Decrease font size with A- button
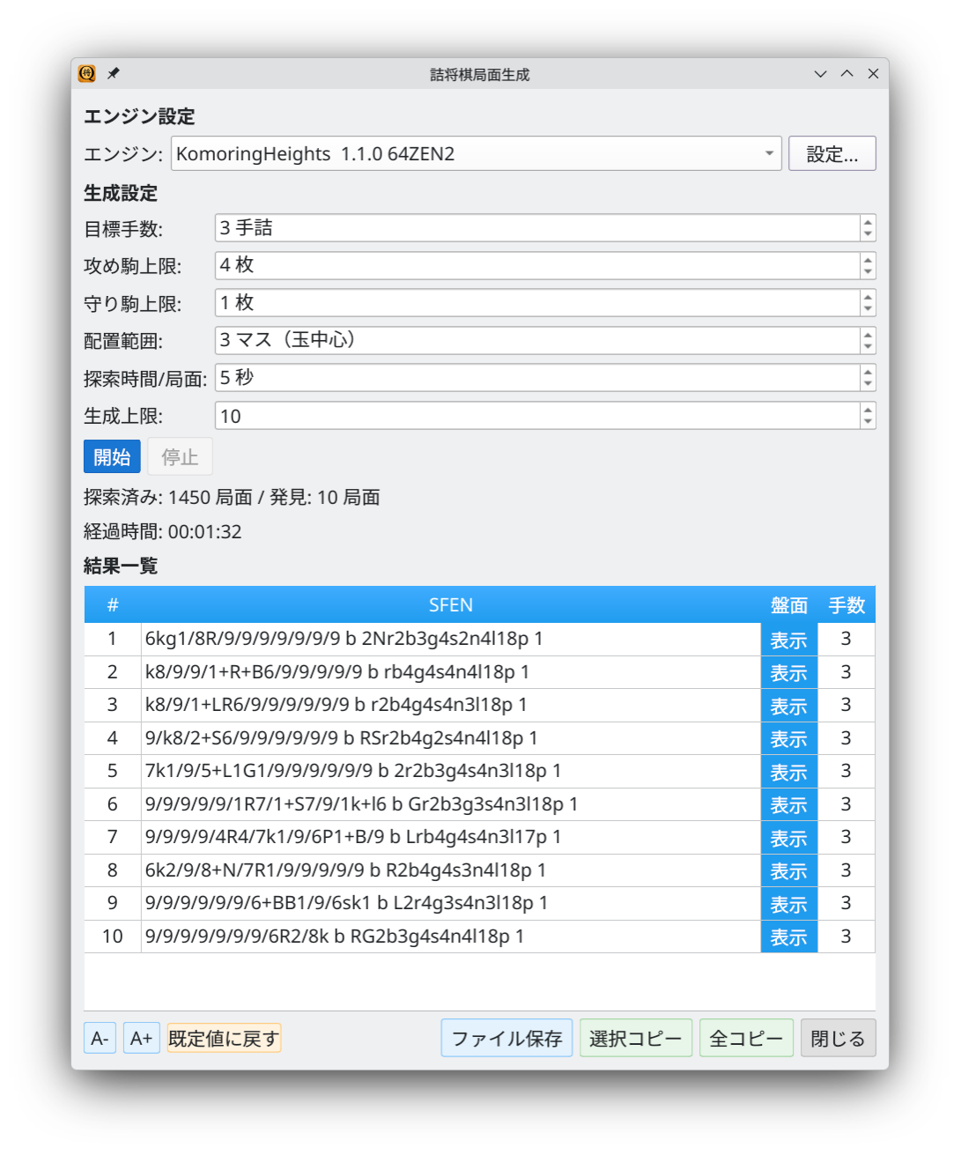The height and width of the screenshot is (1155, 961). pyautogui.click(x=100, y=1039)
